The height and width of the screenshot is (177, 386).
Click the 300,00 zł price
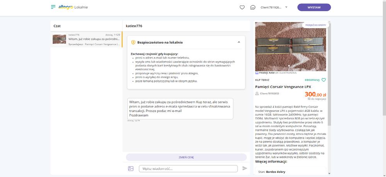click(x=315, y=94)
